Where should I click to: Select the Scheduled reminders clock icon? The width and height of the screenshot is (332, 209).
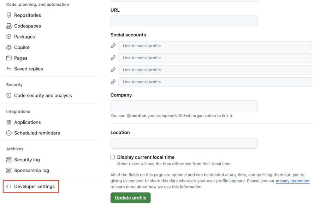tap(9, 133)
